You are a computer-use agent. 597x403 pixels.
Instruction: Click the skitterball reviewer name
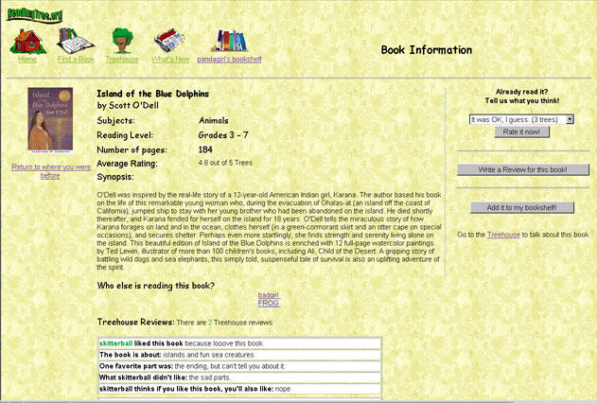[x=115, y=343]
